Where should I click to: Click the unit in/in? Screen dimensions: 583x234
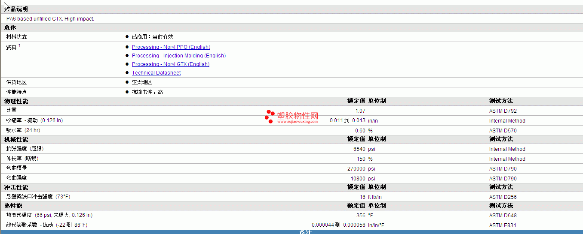pyautogui.click(x=373, y=121)
